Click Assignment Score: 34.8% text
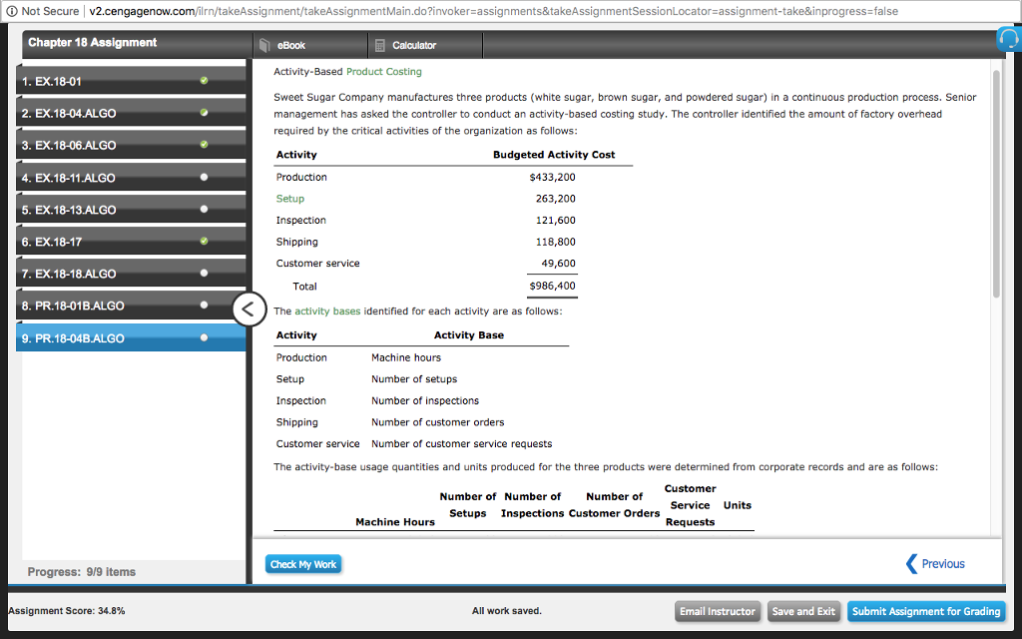The width and height of the screenshot is (1022, 639). [67, 611]
